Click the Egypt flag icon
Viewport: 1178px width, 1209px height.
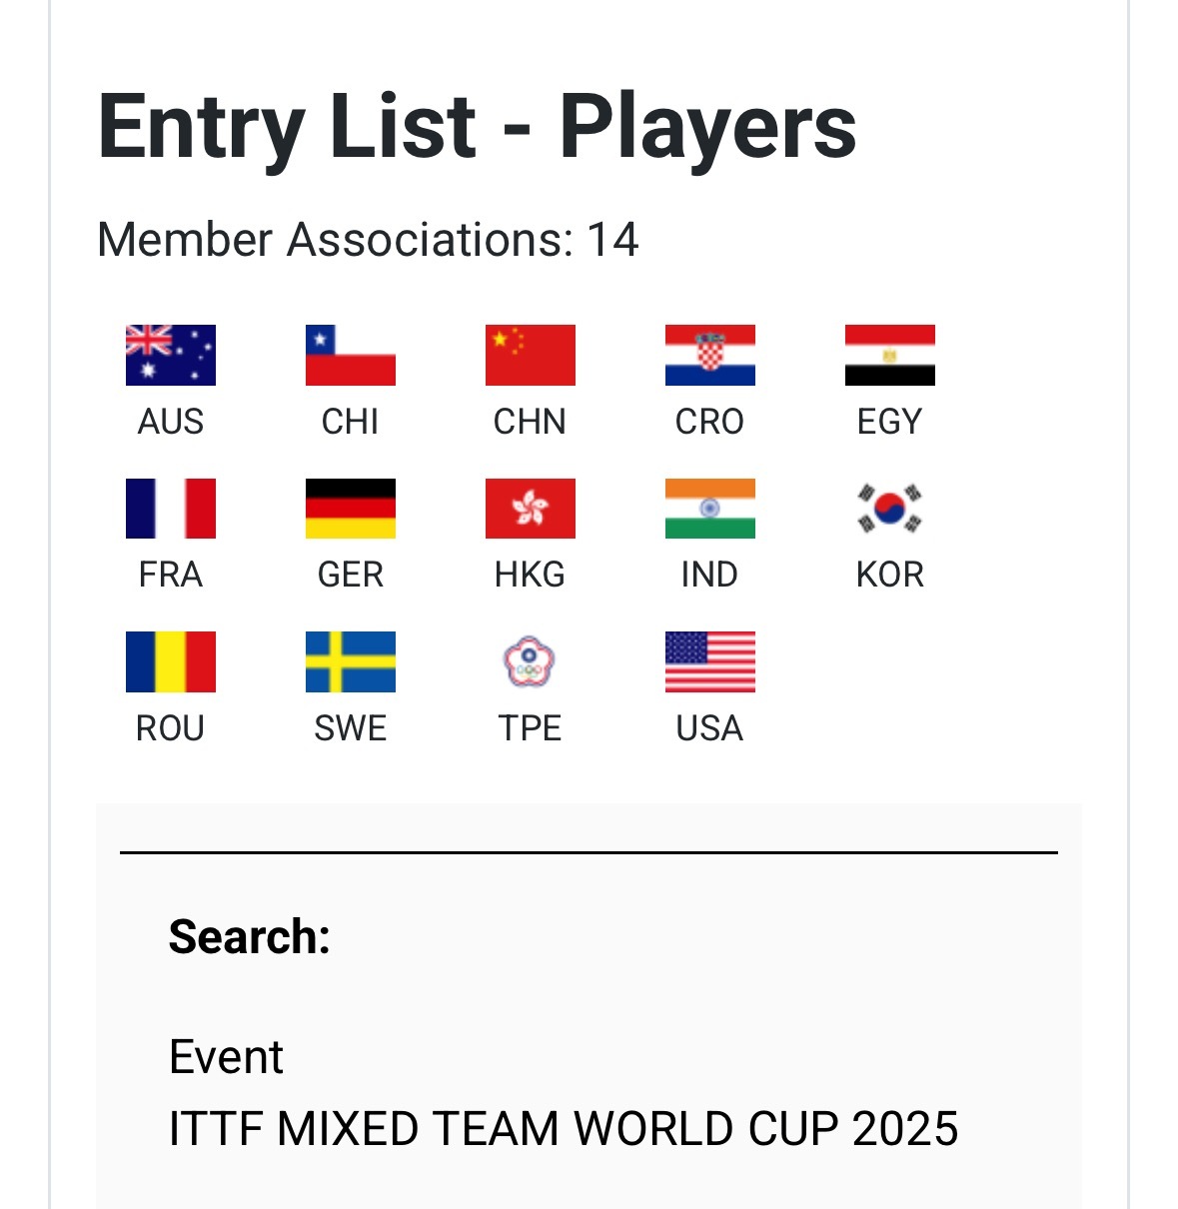[890, 355]
